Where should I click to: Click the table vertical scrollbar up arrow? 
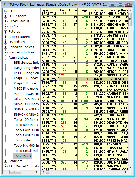[x=130, y=10]
